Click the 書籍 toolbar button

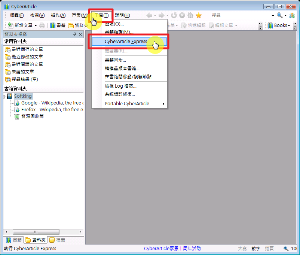[x=58, y=25]
